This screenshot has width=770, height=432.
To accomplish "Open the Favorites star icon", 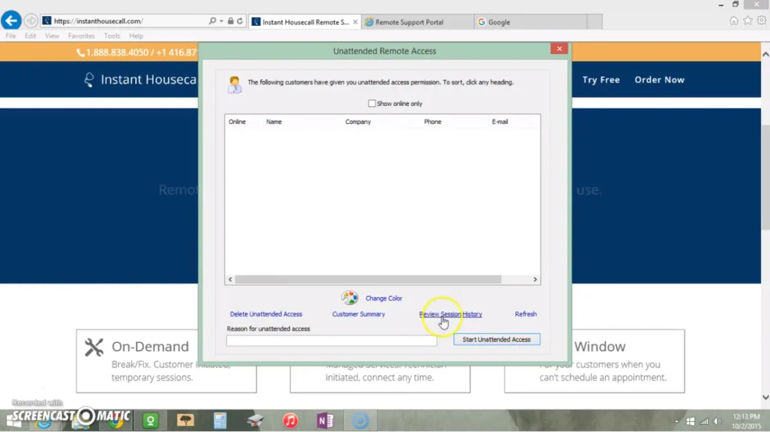I will click(748, 21).
